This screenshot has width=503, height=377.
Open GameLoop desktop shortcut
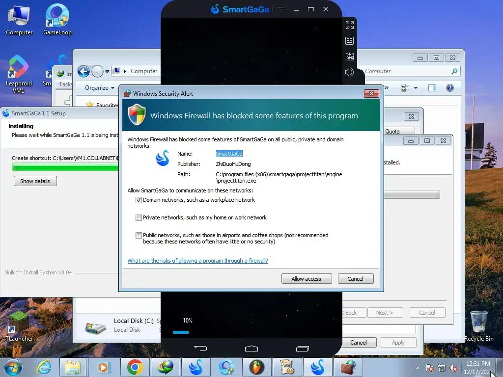click(x=57, y=20)
